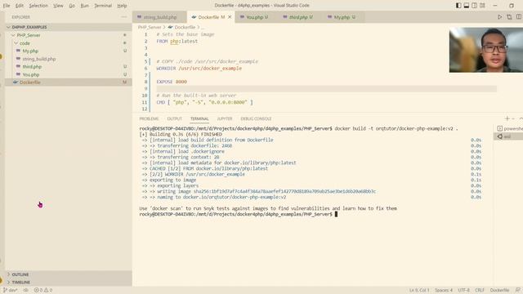Open the Go menu
The width and height of the screenshot is (523, 294).
pyautogui.click(x=72, y=6)
